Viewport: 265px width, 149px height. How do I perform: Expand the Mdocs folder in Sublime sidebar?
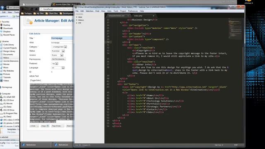[77, 20]
